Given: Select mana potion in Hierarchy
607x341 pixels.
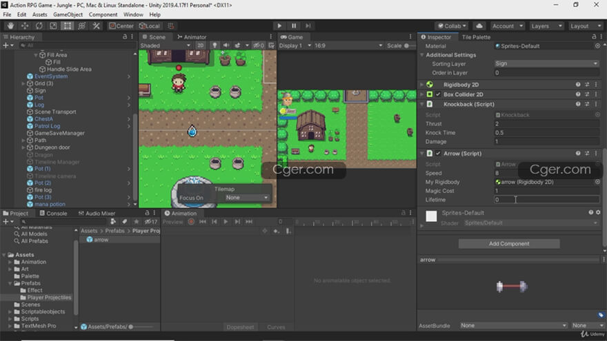Looking at the screenshot, I should tap(50, 204).
